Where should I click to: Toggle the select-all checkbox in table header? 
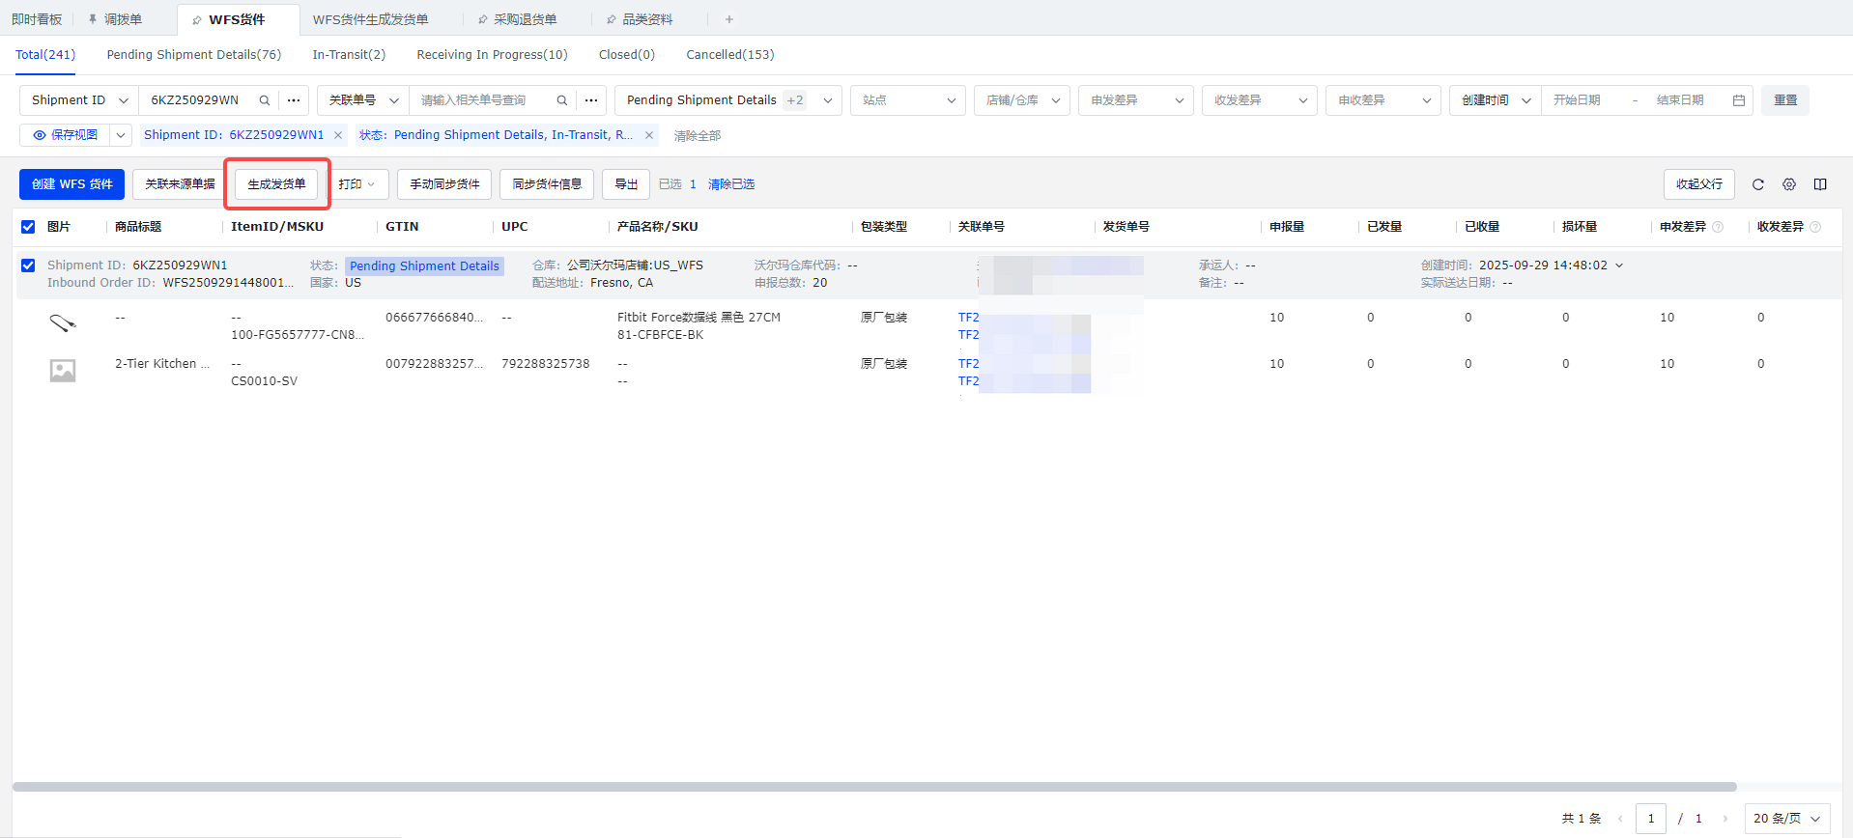pyautogui.click(x=28, y=227)
